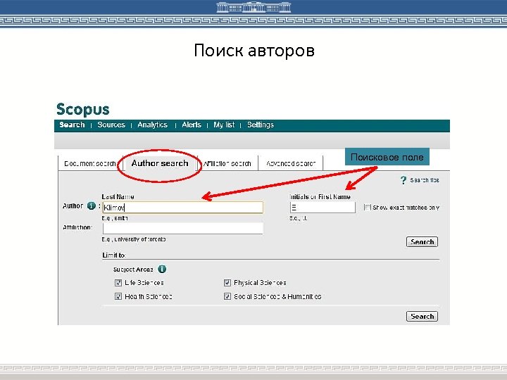The image size is (507, 380).
Task: Uncheck Health Sciences checkbox
Action: 118,296
